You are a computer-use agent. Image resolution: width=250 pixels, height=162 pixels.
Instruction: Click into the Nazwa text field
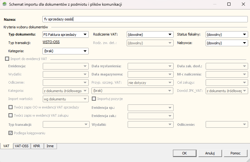(145, 20)
